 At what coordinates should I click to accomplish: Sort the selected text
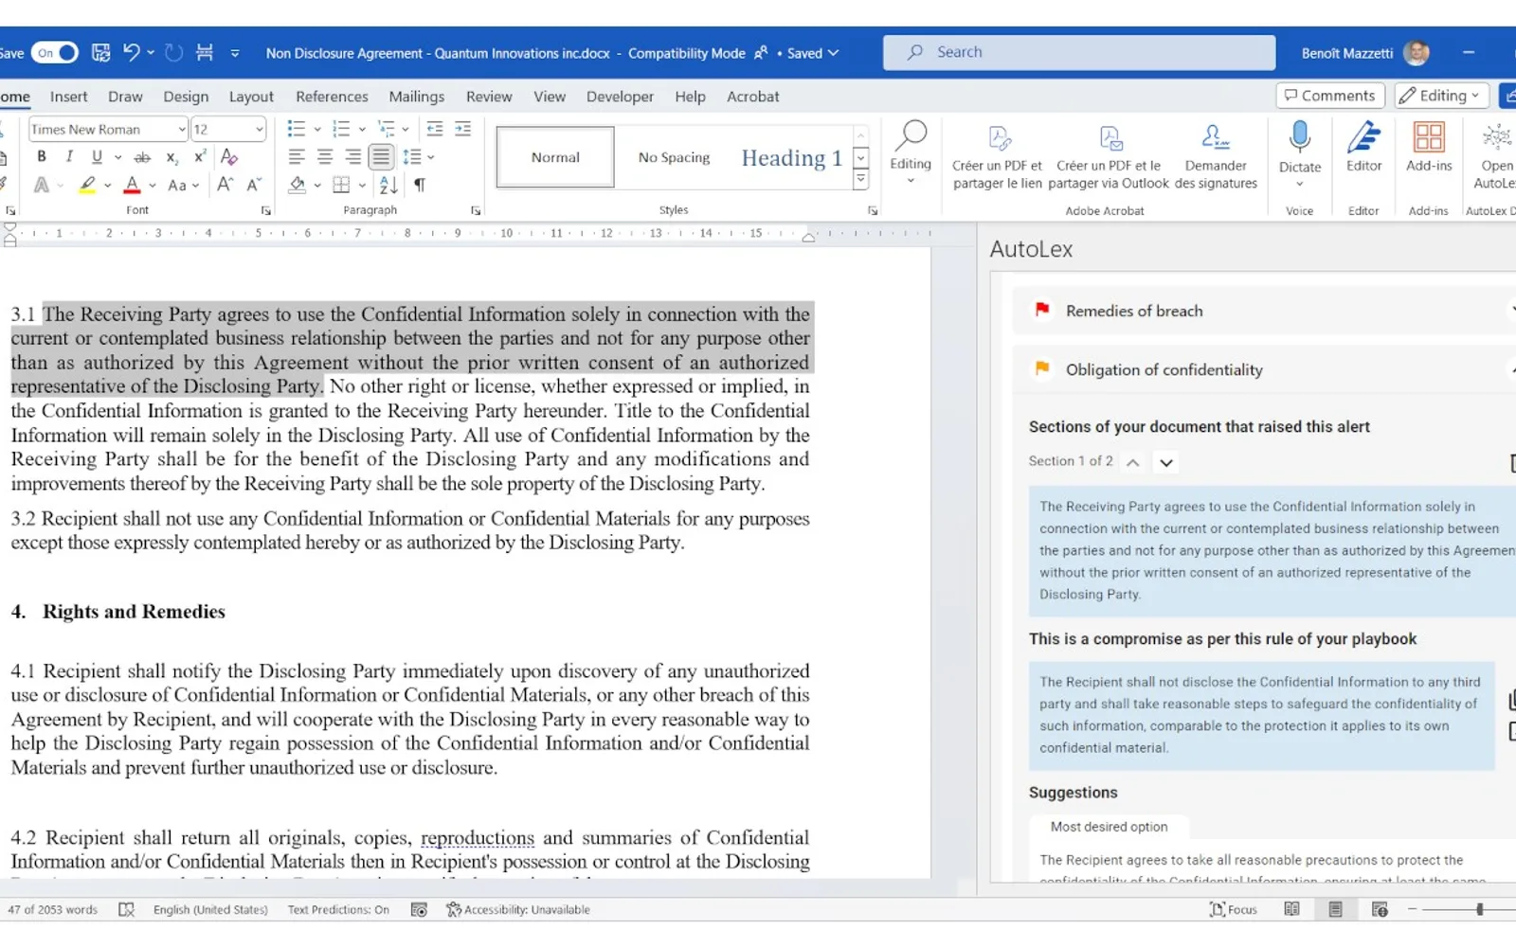388,185
